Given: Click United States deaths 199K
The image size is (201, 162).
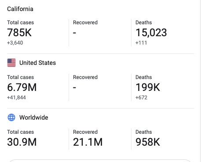Looking at the screenshot, I should pyautogui.click(x=148, y=87).
